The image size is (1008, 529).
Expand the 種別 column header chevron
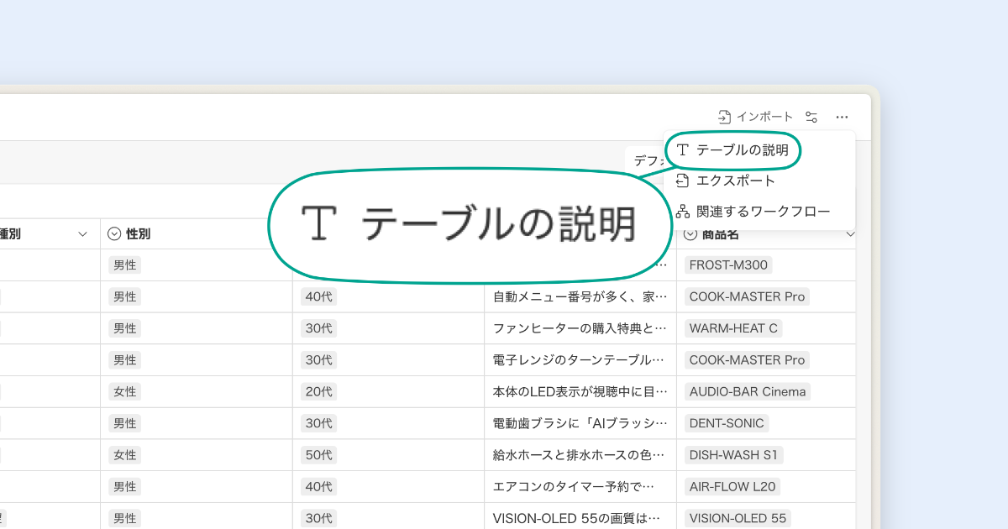click(83, 234)
